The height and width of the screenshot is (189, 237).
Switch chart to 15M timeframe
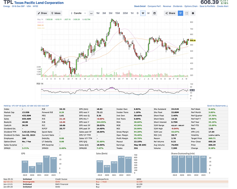[x=117, y=13]
